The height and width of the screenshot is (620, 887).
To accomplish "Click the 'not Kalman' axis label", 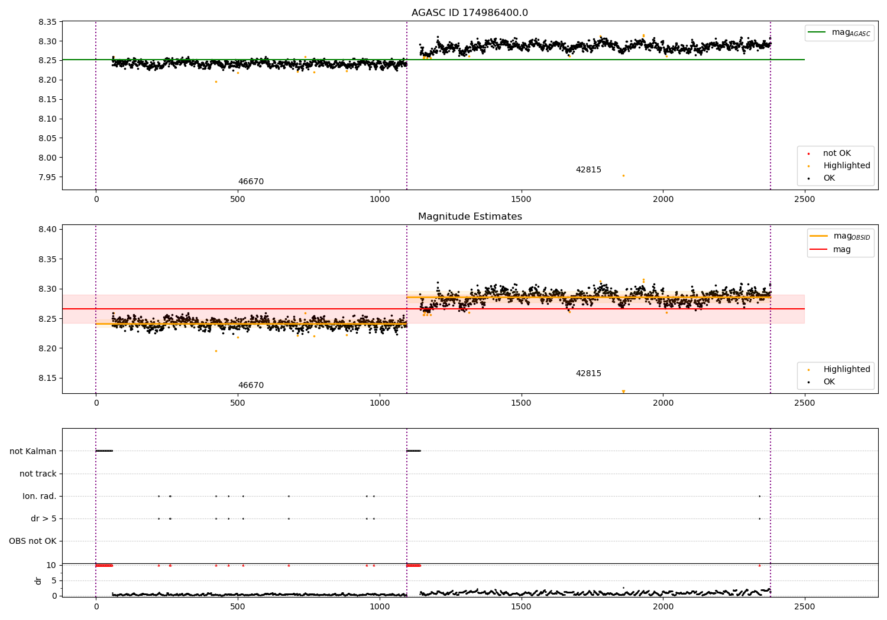I will point(33,451).
